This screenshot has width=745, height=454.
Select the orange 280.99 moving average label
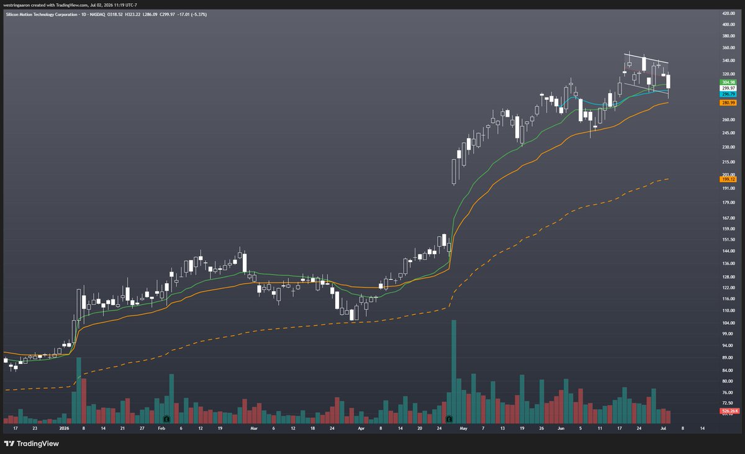coord(728,103)
